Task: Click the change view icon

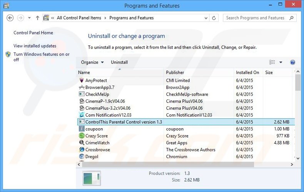Action: 272,62
